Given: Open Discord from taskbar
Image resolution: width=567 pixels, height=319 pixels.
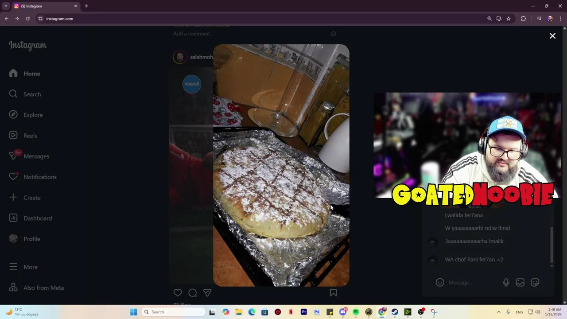Looking at the screenshot, I should (342, 312).
